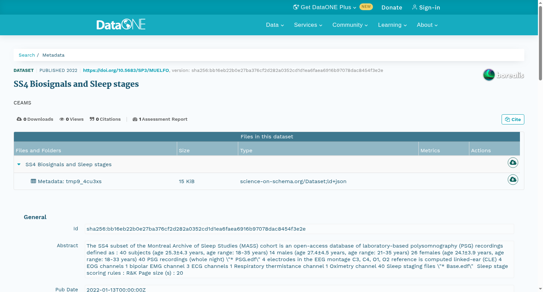The width and height of the screenshot is (543, 292).
Task: Click the NEW badge next to DataONE Plus
Action: pyautogui.click(x=366, y=7)
